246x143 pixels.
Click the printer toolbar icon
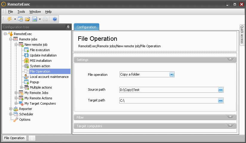45,19
